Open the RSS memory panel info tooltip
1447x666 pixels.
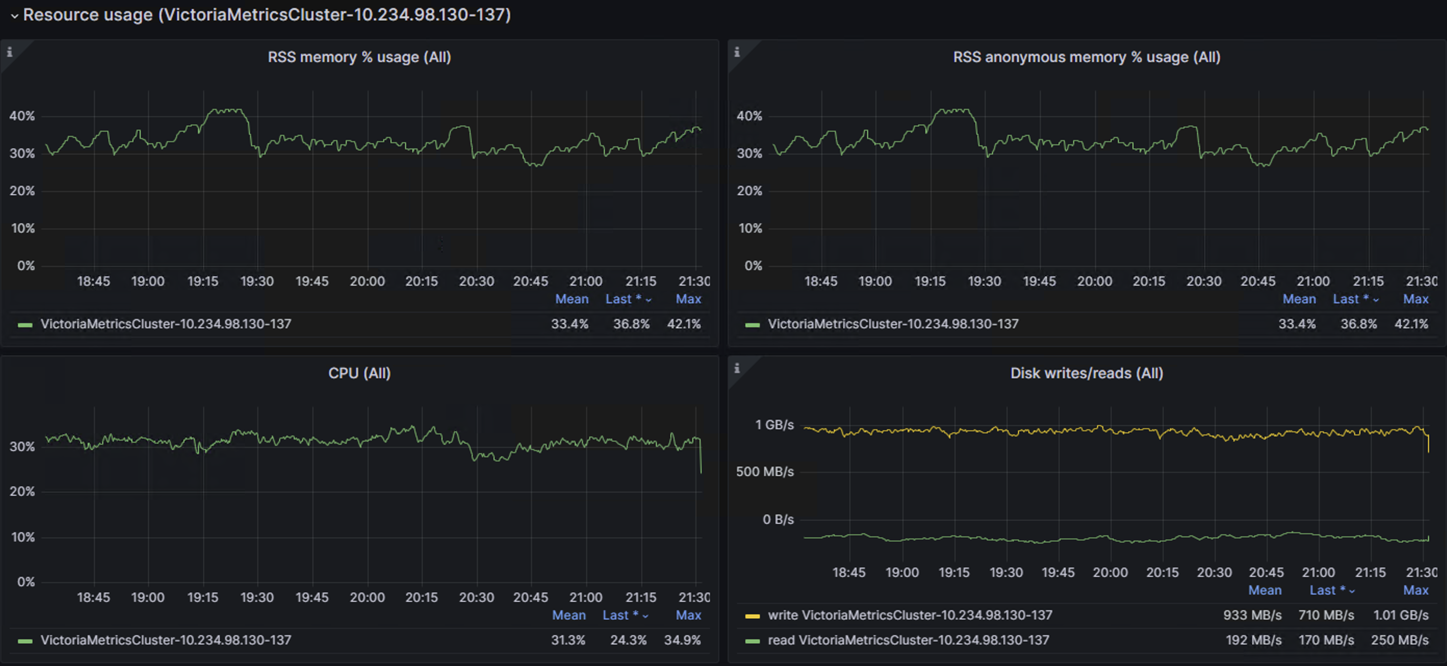(10, 52)
